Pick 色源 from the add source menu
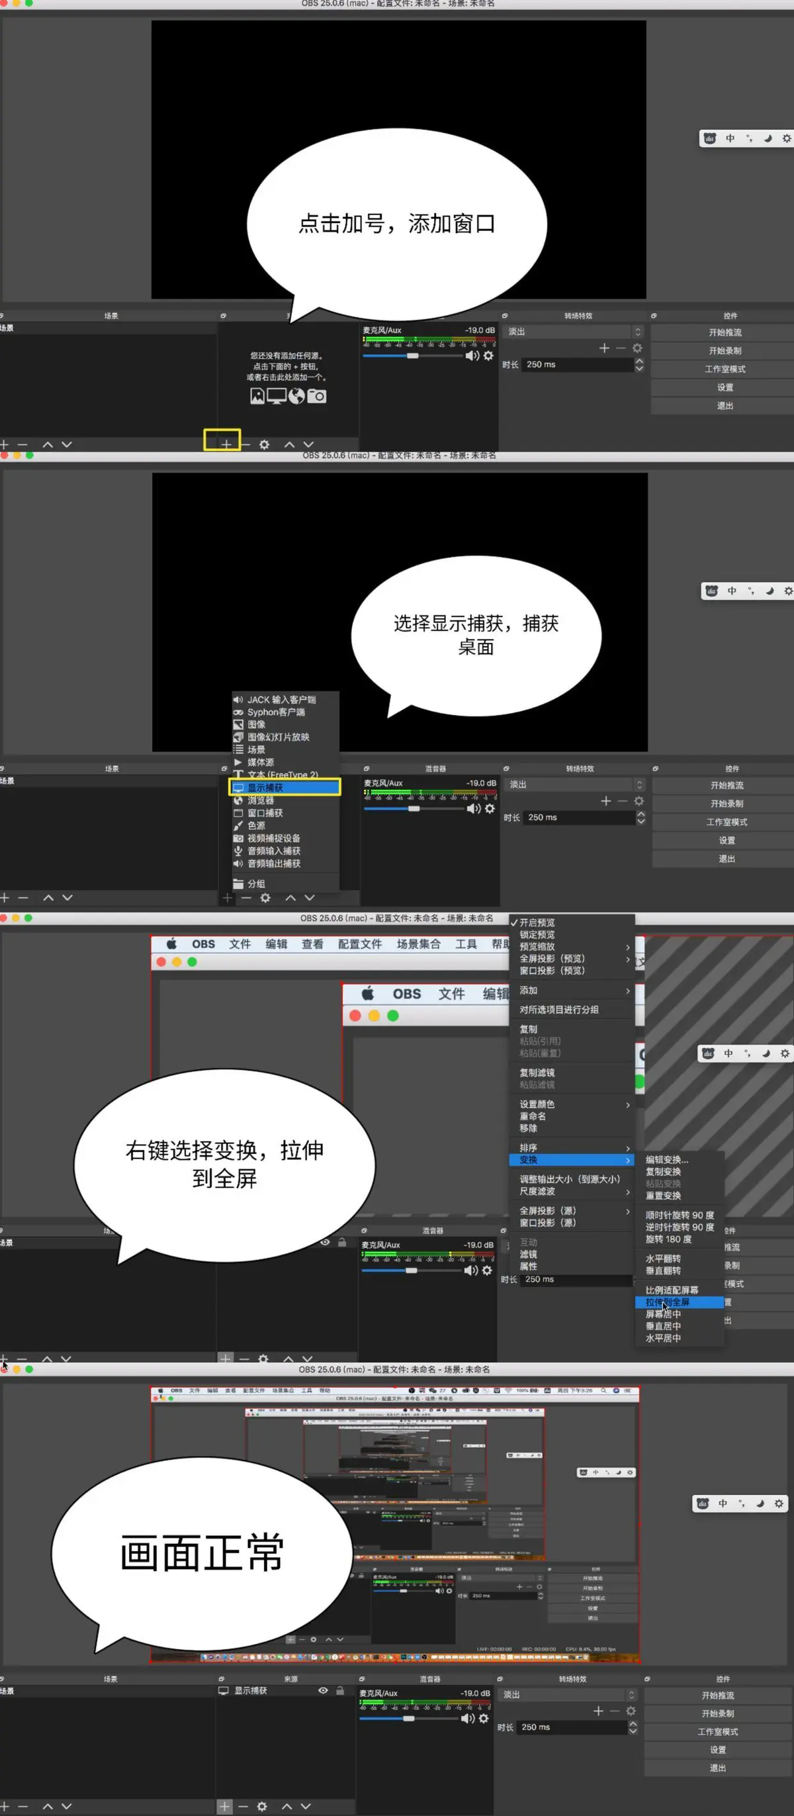Viewport: 794px width, 1816px height. click(256, 826)
